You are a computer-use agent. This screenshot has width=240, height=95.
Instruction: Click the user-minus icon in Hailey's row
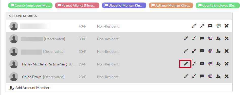[x=218, y=64]
